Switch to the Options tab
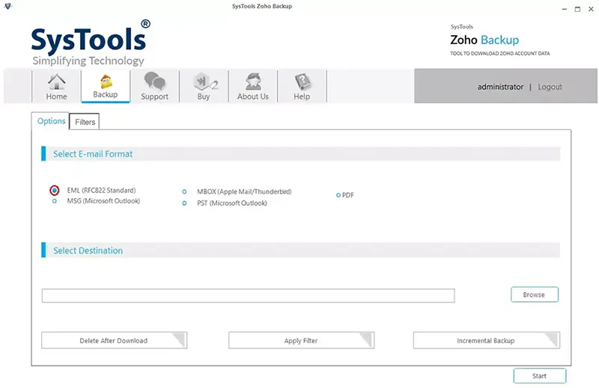This screenshot has height=388, width=599. [x=51, y=121]
